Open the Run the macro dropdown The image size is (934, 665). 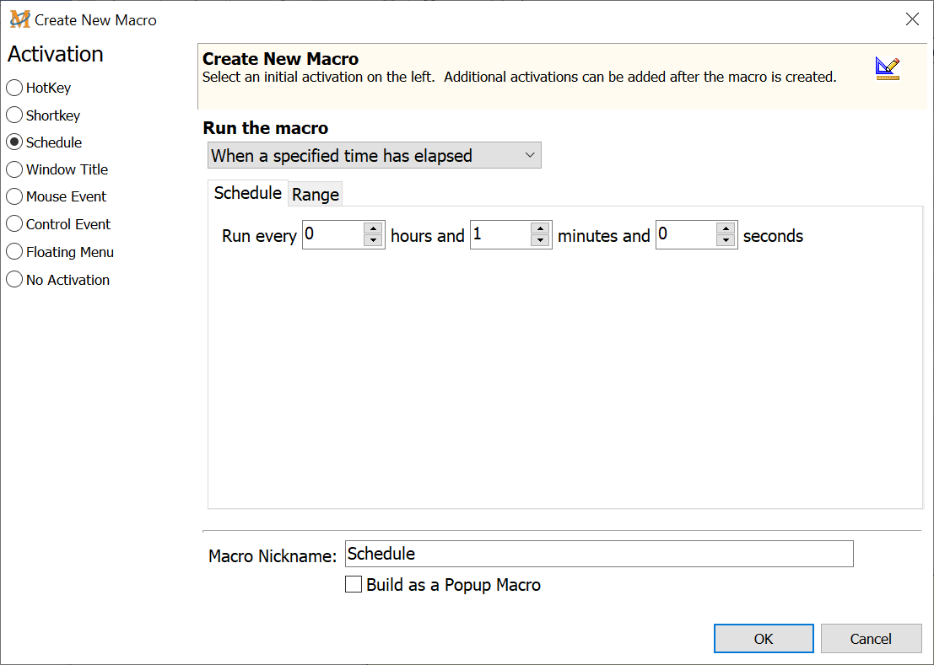tap(374, 155)
